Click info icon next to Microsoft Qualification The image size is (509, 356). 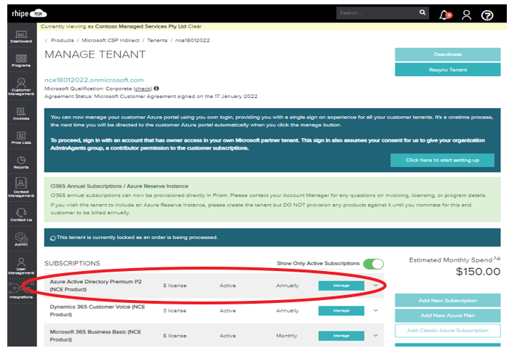click(x=156, y=89)
